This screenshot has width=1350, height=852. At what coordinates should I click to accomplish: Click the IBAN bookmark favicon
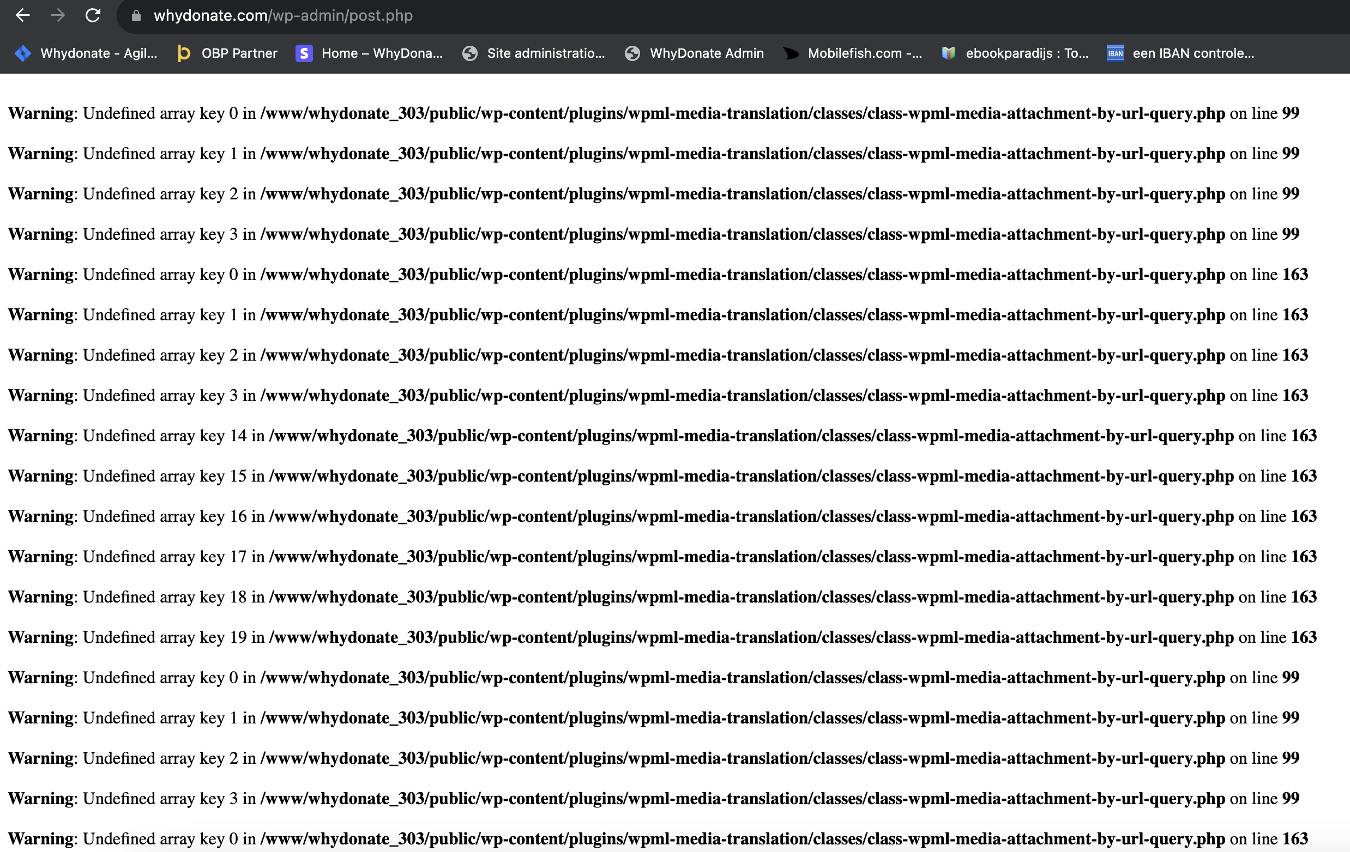click(x=1115, y=53)
